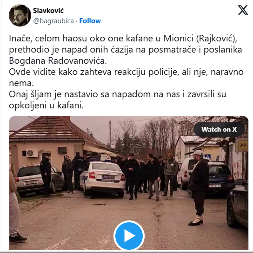Viewport: 253px width, 253px height.
Task: Open the Slavković display name link
Action: point(48,11)
